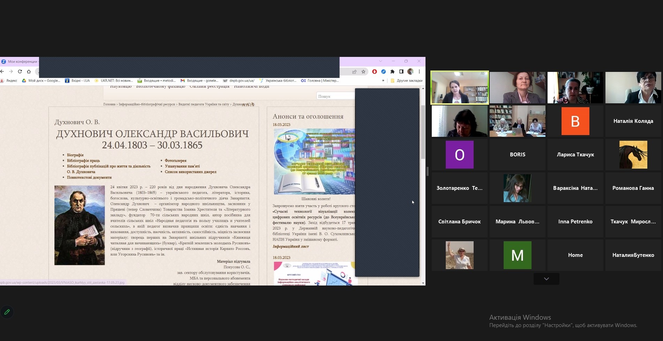Viewport: 663px width, 341px height.
Task: Open the tab search dropdown arrow
Action: click(381, 61)
